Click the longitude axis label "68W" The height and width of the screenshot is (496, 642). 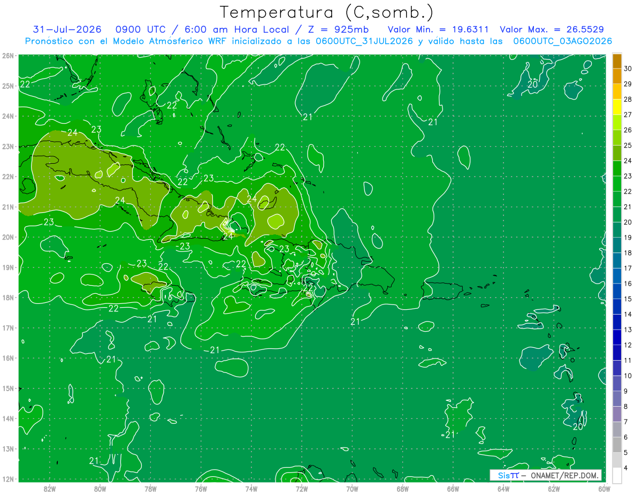(402, 489)
